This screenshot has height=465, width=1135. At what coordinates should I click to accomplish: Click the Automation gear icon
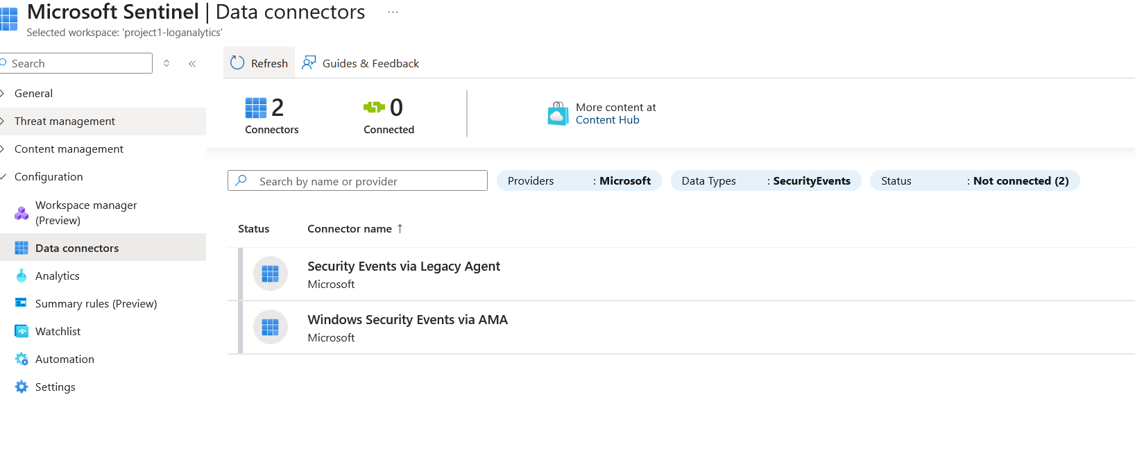pos(22,359)
